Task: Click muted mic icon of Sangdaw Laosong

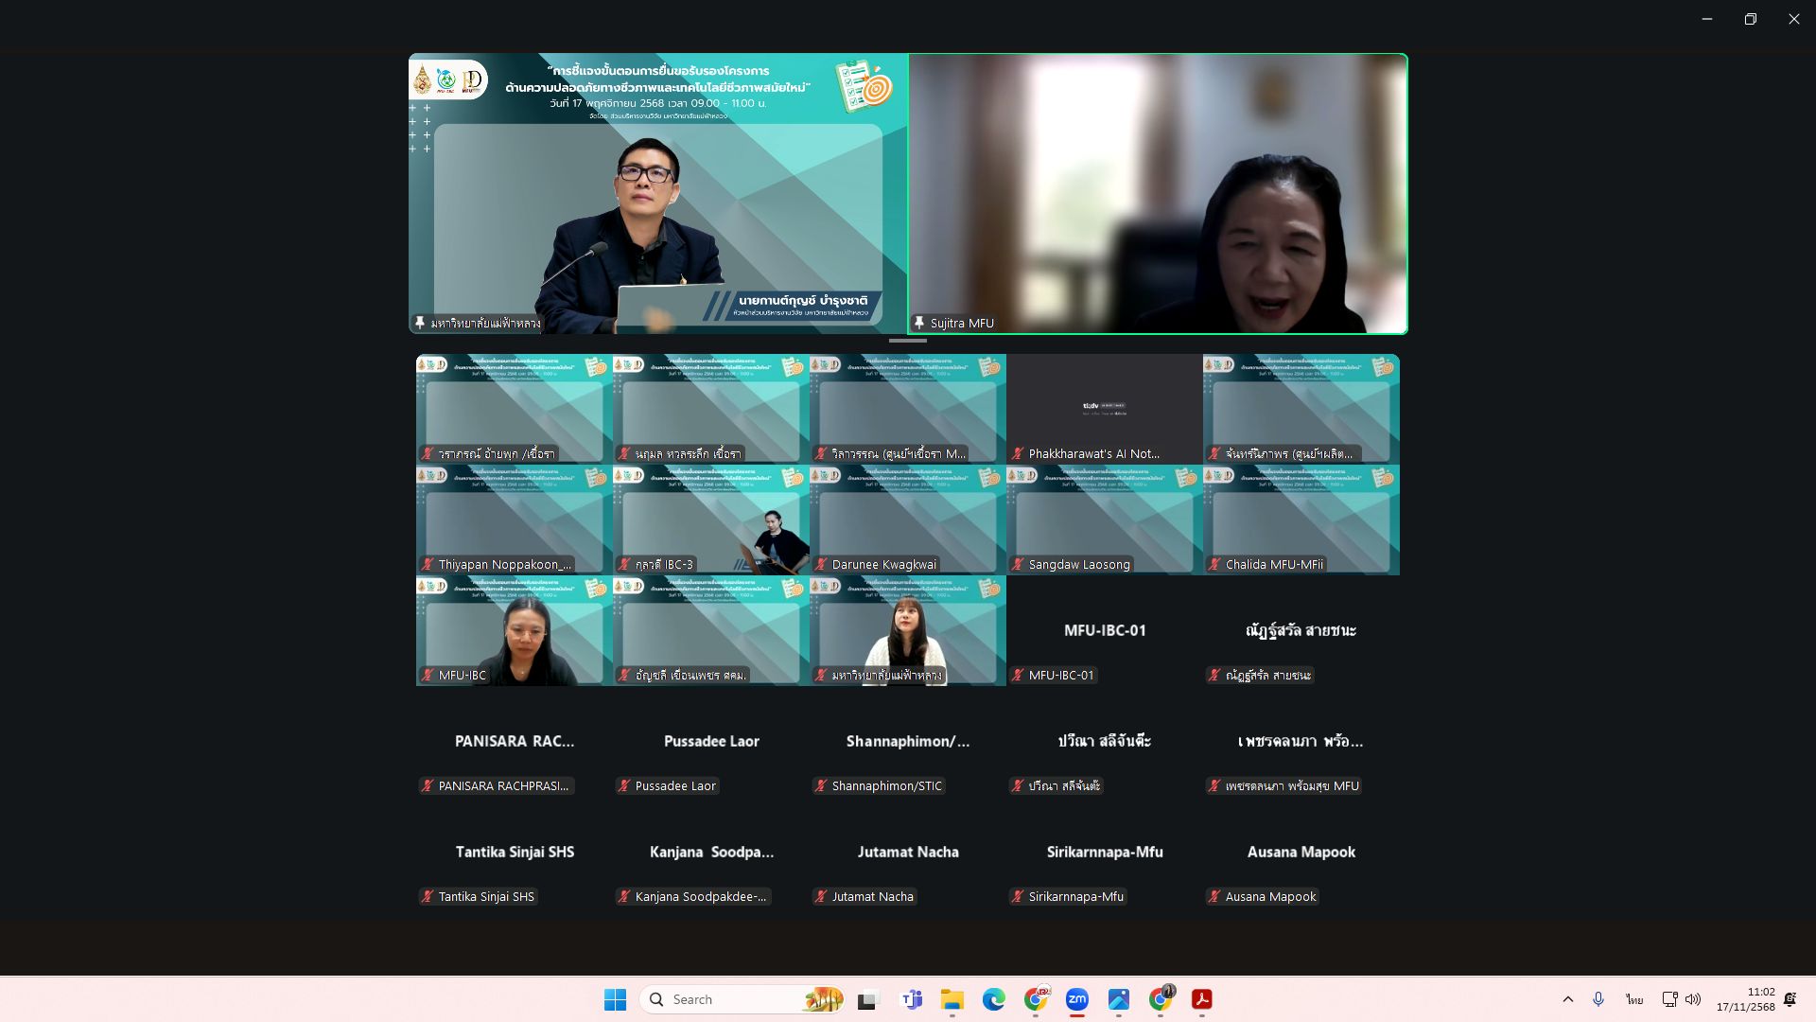Action: coord(1018,565)
